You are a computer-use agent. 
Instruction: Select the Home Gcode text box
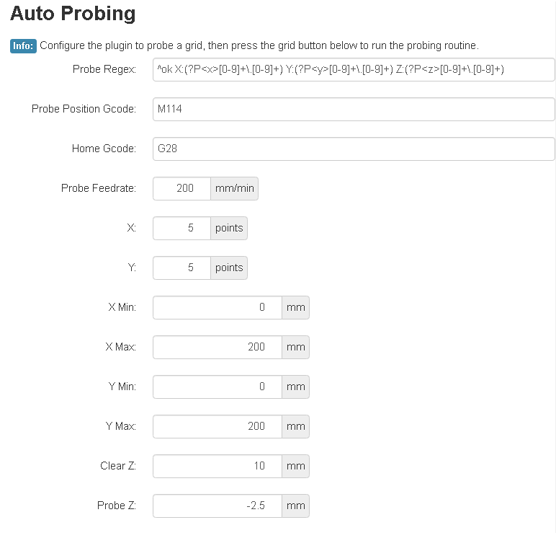pos(353,149)
